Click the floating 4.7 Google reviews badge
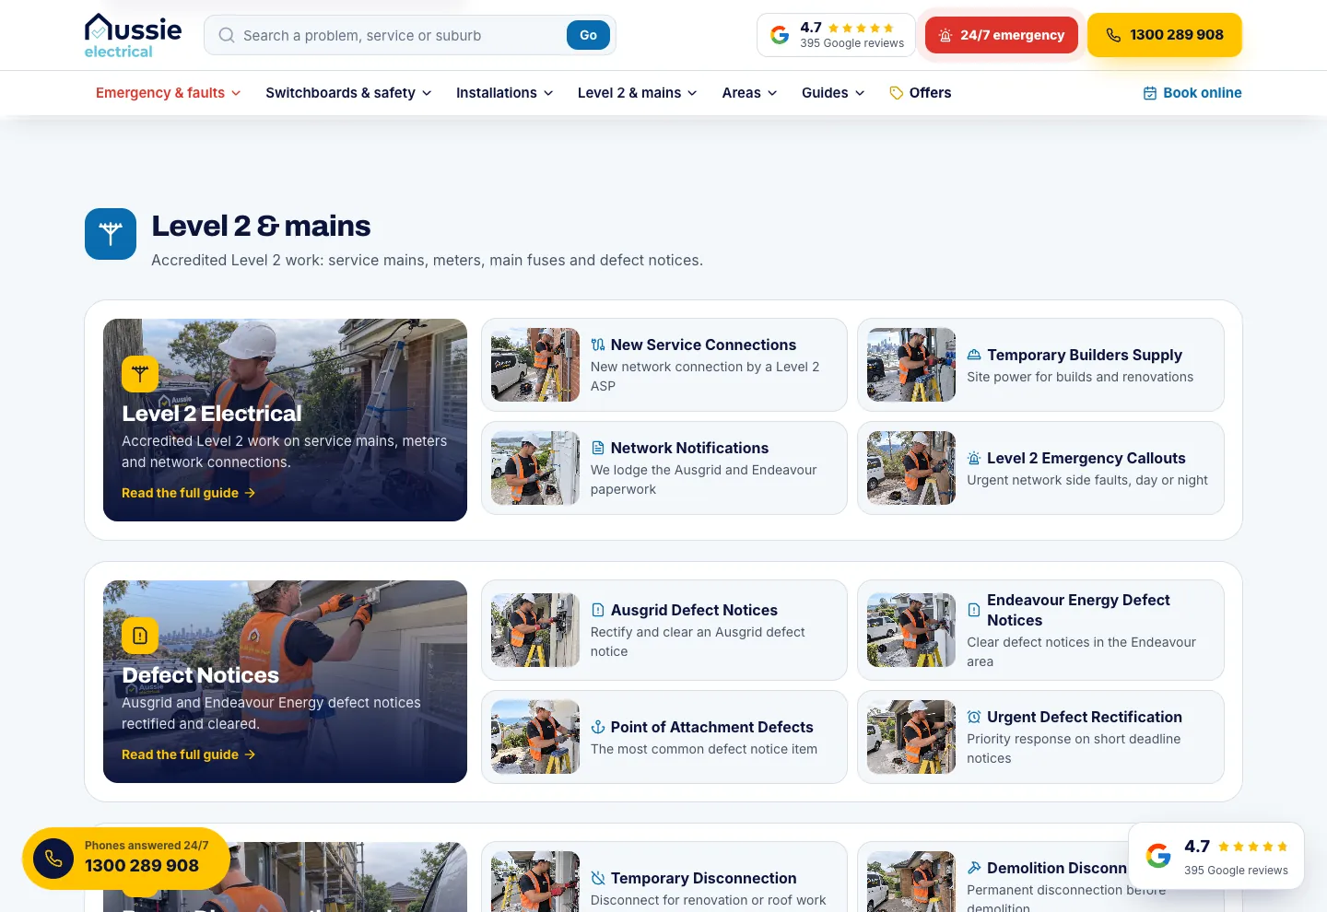1327x912 pixels. [1216, 856]
